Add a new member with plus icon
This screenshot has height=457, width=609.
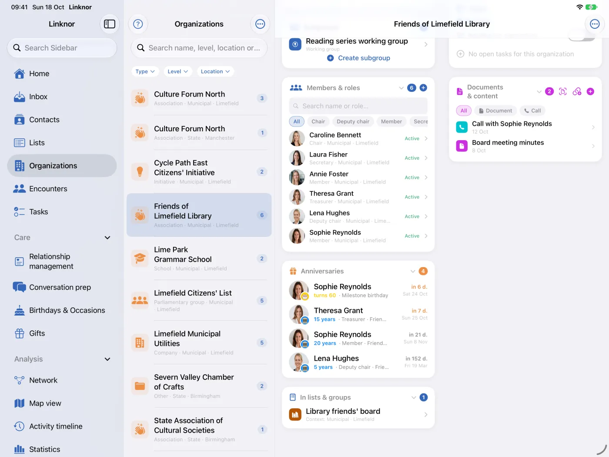(423, 88)
